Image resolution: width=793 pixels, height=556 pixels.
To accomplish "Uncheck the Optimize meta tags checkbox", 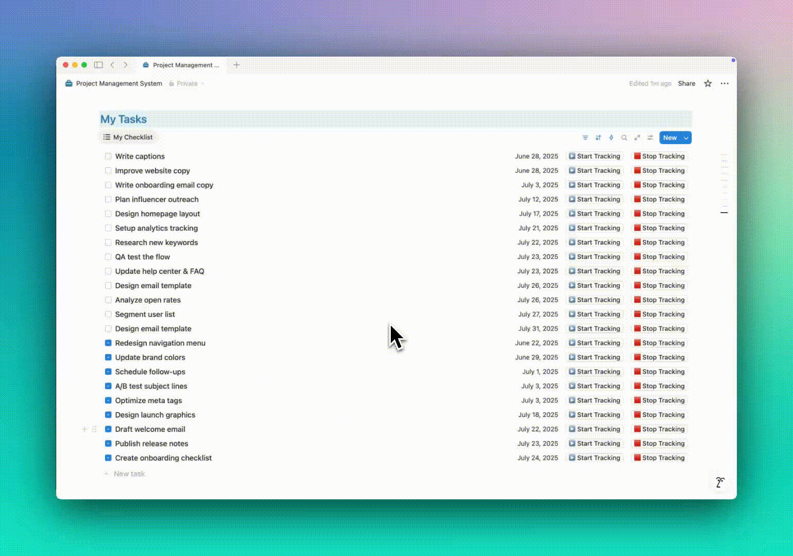I will tap(108, 401).
